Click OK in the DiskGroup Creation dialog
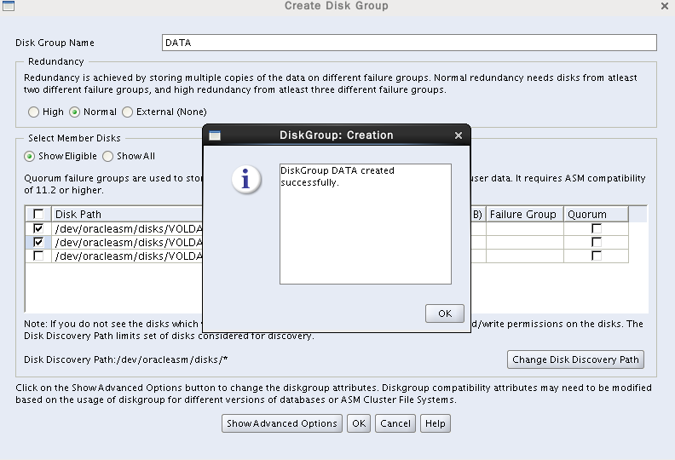Screen dimensions: 675x460 [x=444, y=313]
